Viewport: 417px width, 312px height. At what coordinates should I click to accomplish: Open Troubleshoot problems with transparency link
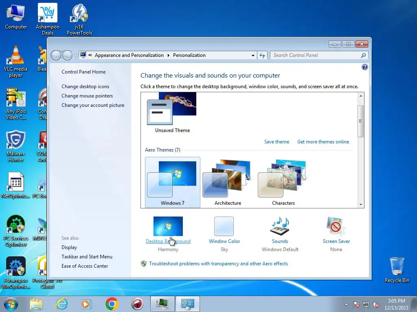pos(218,263)
